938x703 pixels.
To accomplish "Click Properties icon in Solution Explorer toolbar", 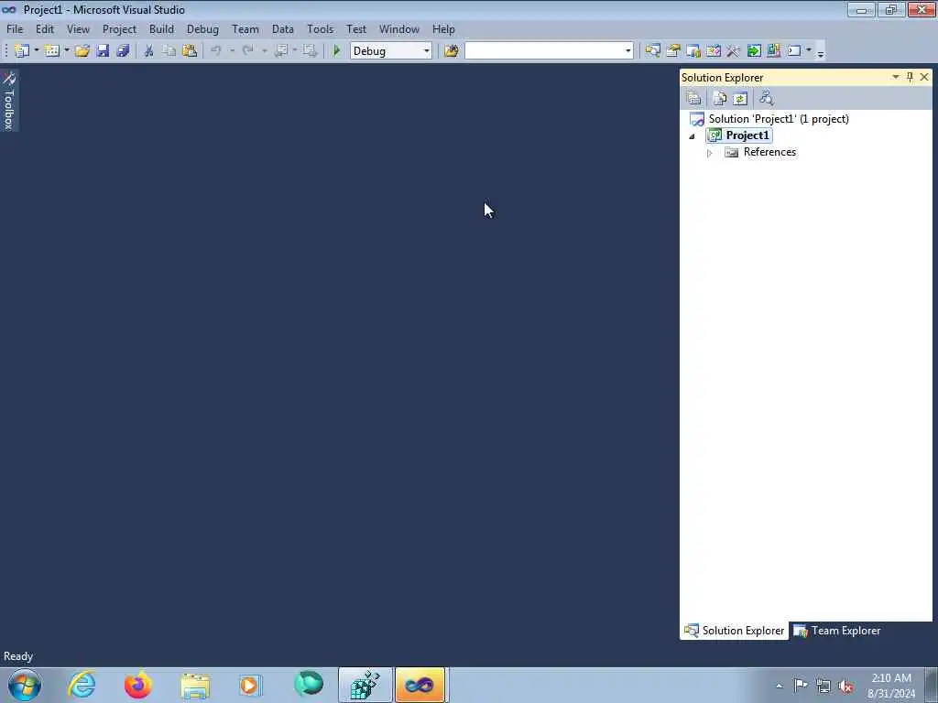I will [694, 98].
